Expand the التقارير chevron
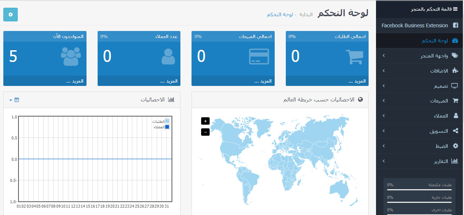 [383, 161]
